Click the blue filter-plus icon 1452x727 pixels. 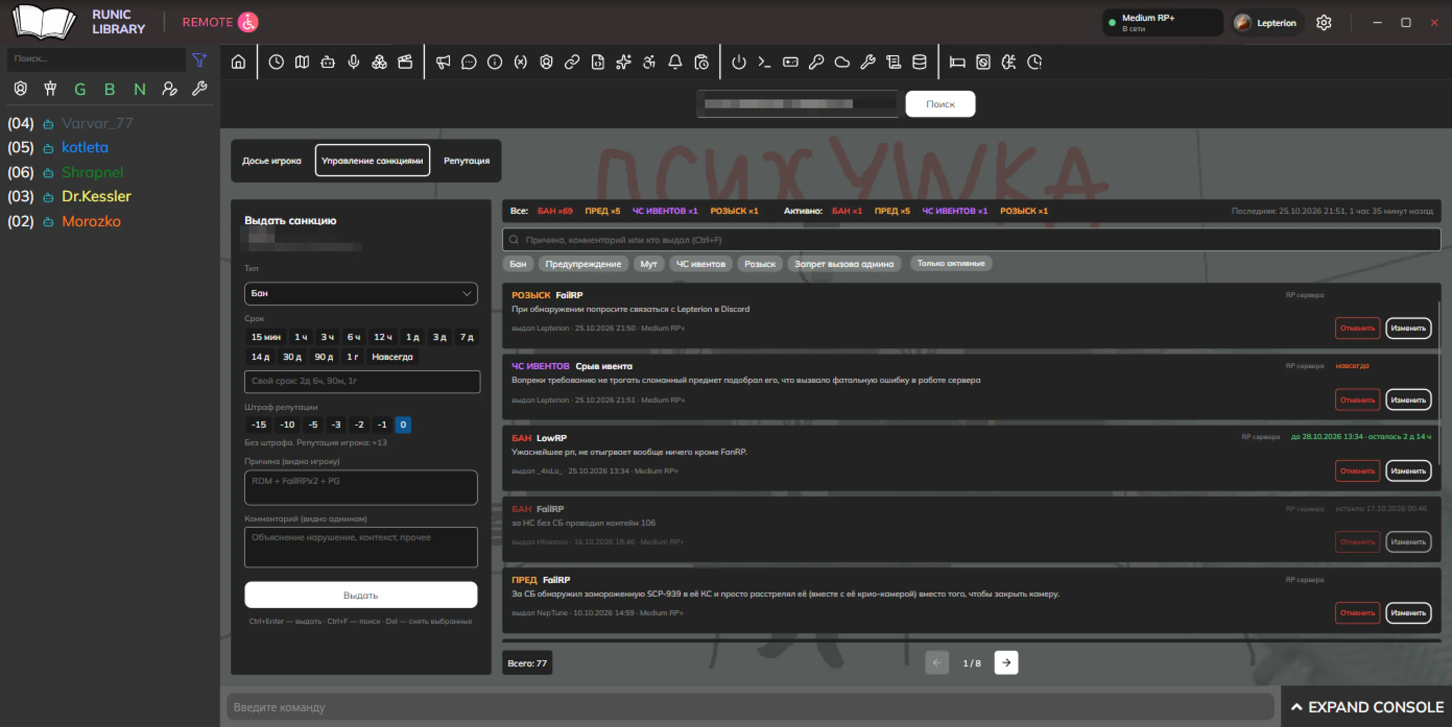click(199, 59)
